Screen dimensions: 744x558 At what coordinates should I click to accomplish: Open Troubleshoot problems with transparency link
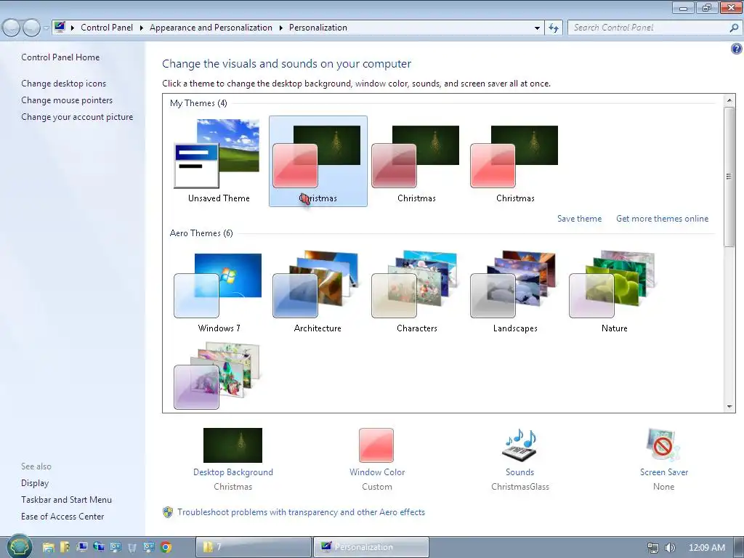[x=301, y=512]
